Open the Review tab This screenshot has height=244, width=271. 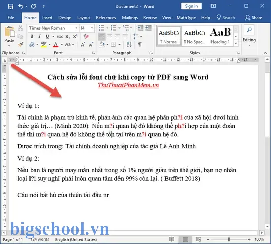coord(150,18)
